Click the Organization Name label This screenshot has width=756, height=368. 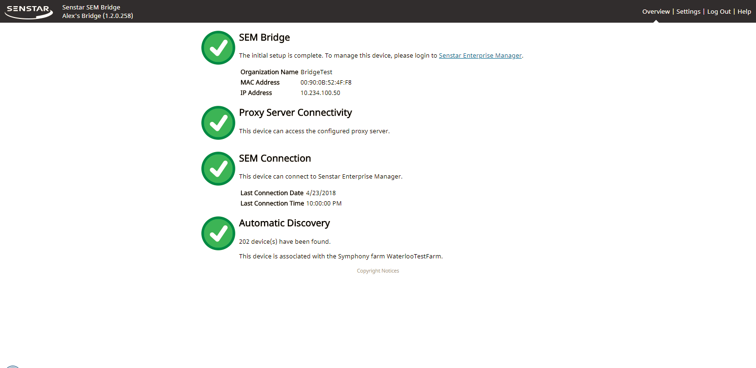[x=269, y=72]
